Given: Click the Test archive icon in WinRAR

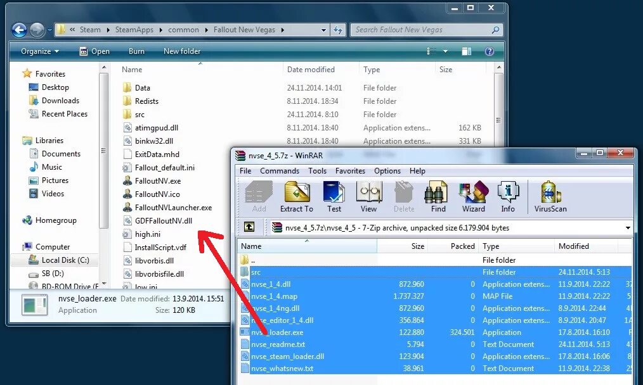Looking at the screenshot, I should [334, 196].
